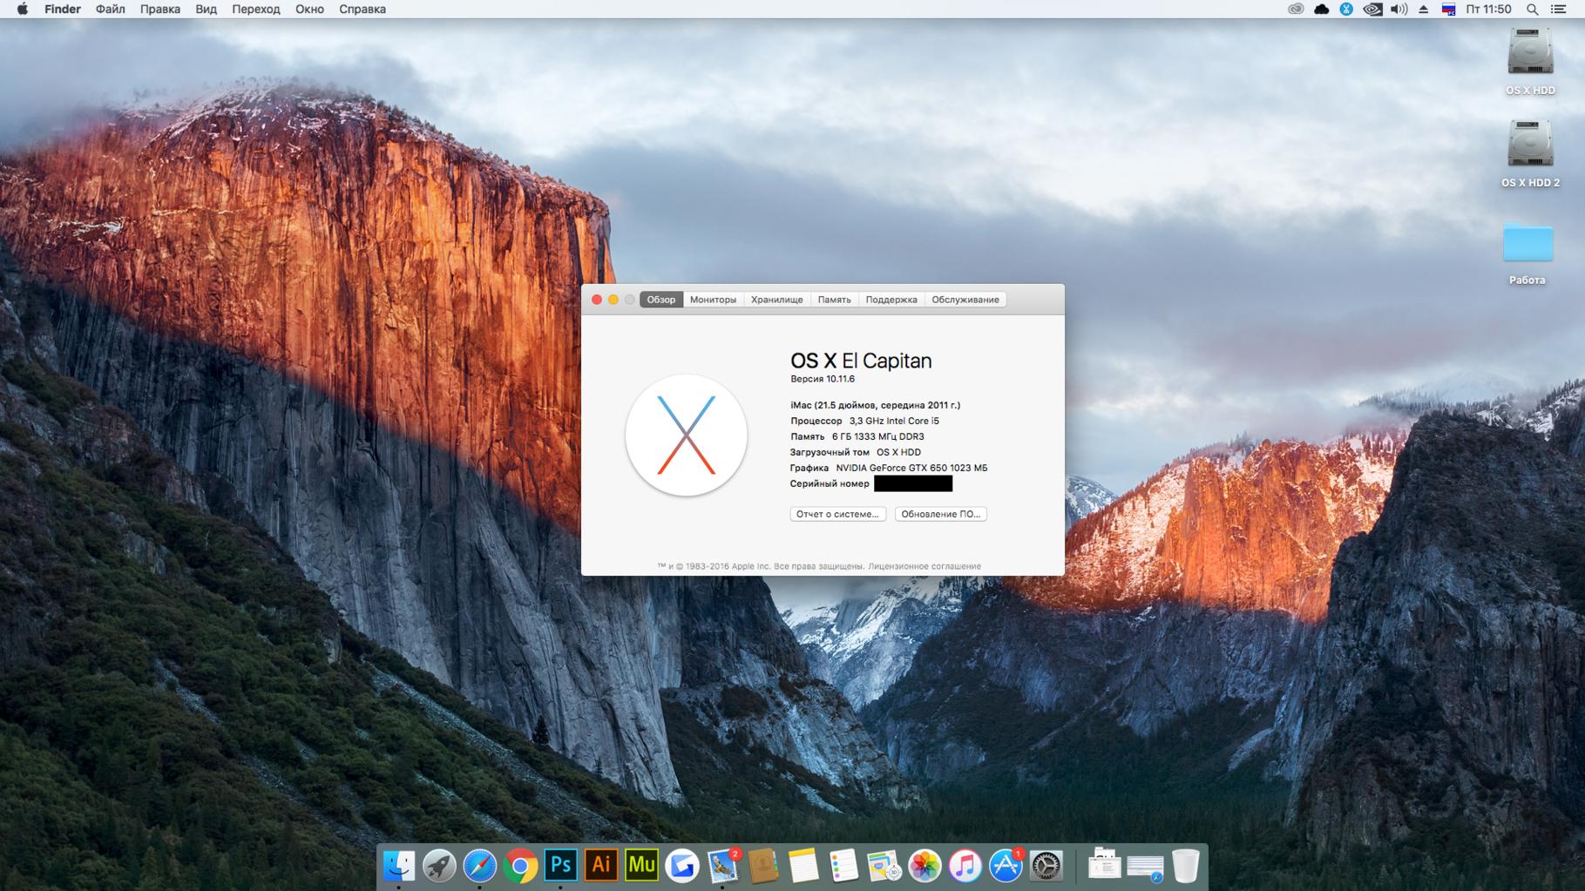Open Safari from the Dock
The image size is (1585, 891).
479,866
